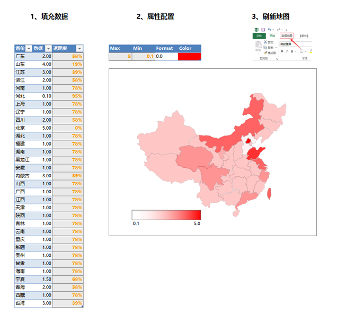Click the bright red Shandong province shape

[255, 154]
